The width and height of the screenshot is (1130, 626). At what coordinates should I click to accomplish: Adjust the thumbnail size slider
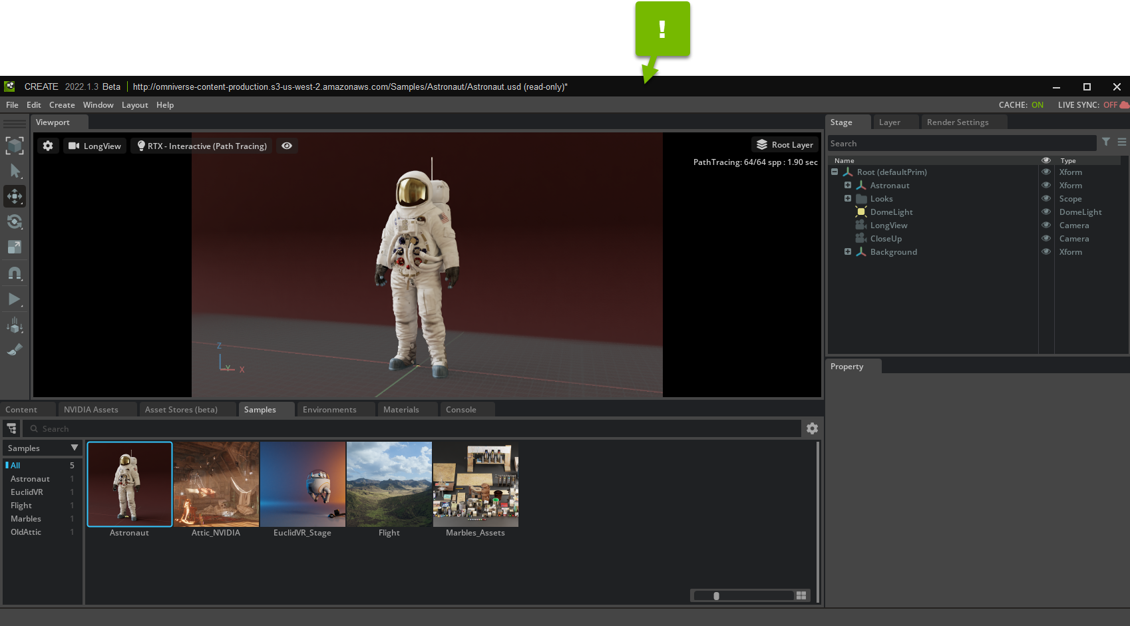click(x=716, y=596)
